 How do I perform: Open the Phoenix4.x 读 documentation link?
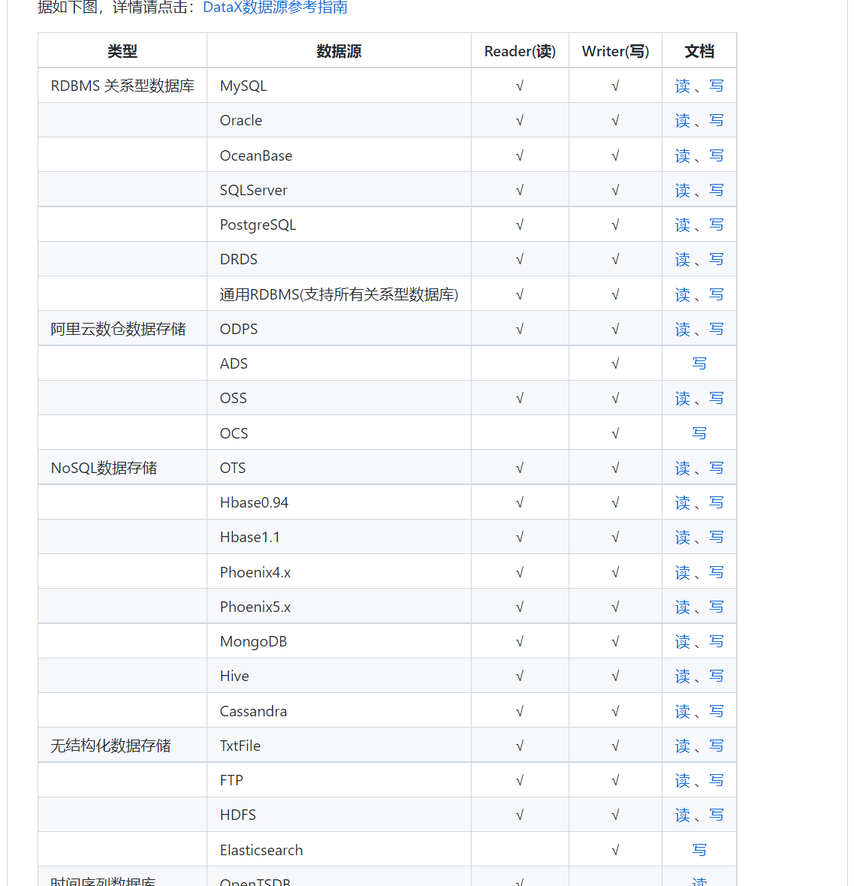tap(683, 572)
